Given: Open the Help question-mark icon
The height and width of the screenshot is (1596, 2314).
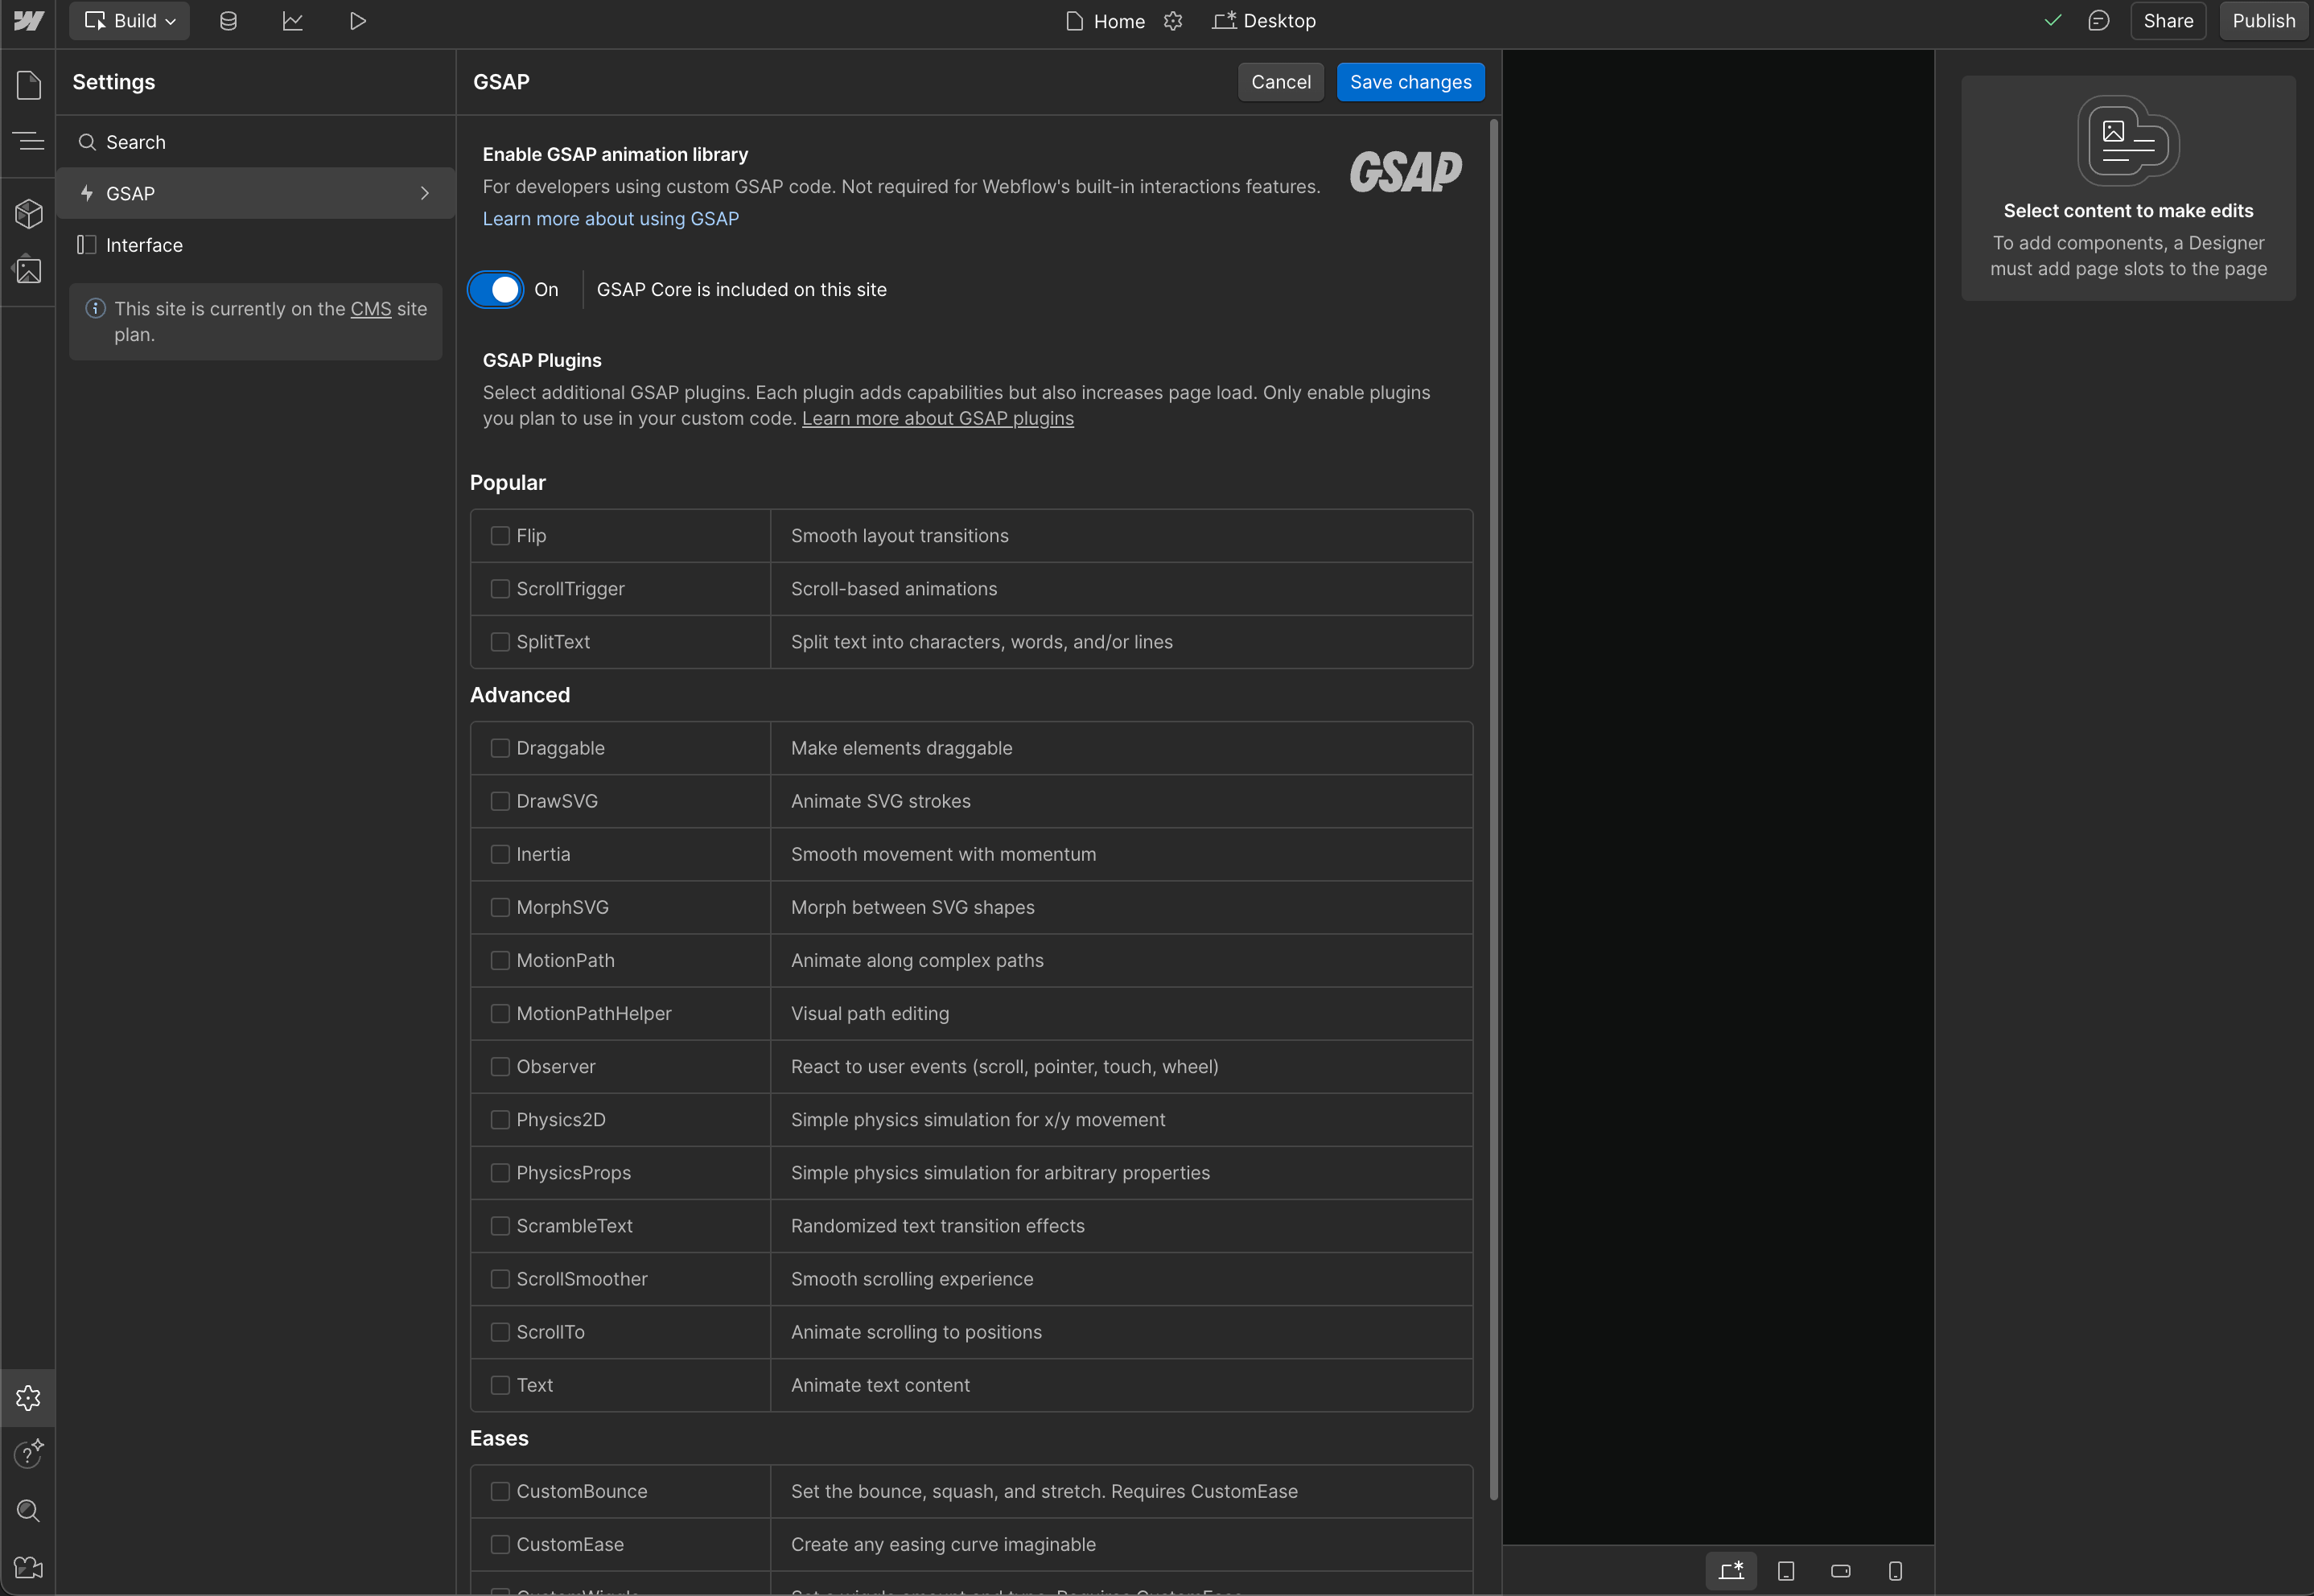Looking at the screenshot, I should tap(29, 1453).
